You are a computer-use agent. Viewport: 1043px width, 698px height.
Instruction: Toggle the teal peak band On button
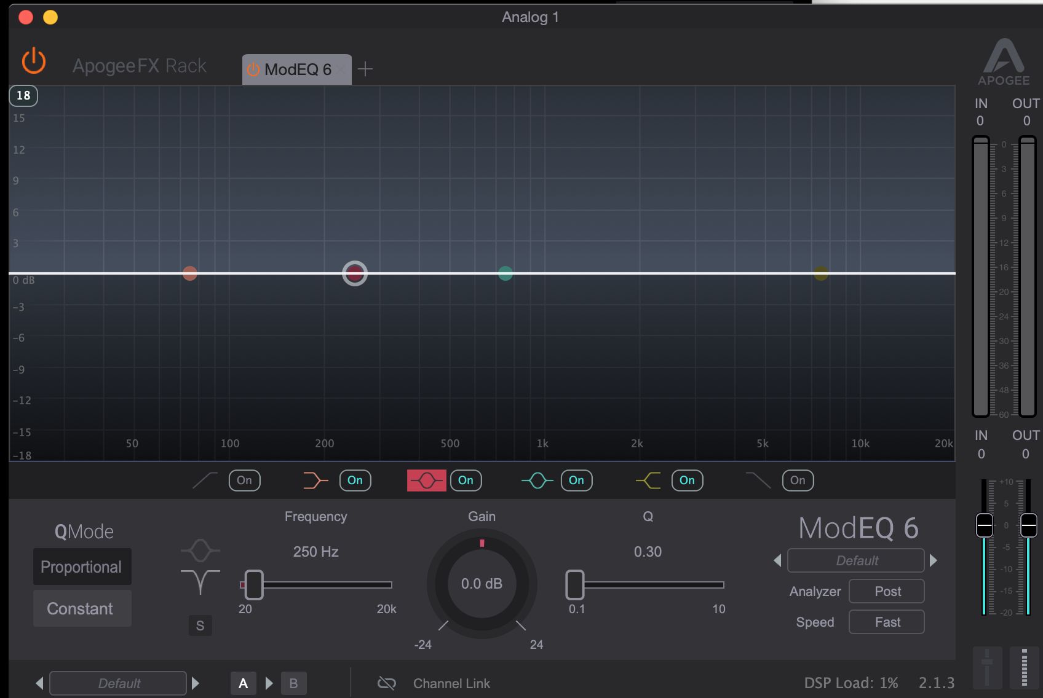[577, 480]
